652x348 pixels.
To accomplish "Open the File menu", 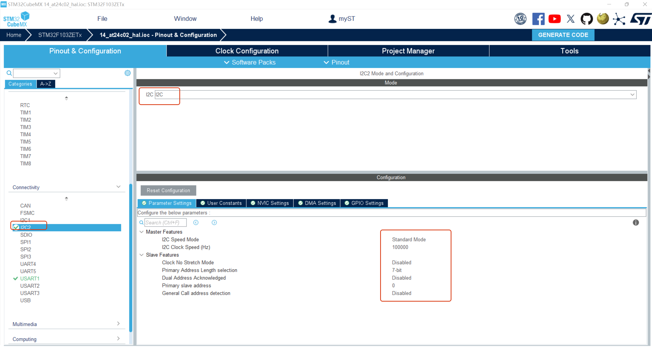I will point(102,19).
